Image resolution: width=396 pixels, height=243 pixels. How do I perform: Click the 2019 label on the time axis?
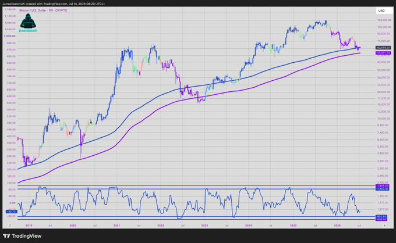click(29, 226)
